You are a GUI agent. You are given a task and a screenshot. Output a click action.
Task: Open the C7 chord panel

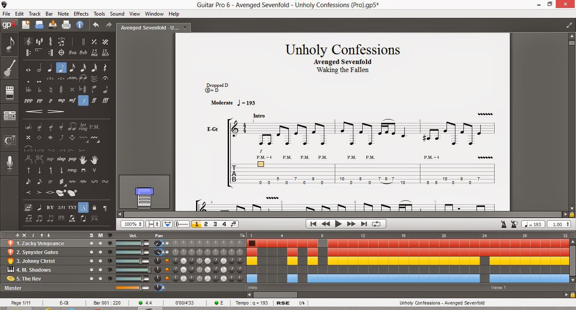click(9, 140)
